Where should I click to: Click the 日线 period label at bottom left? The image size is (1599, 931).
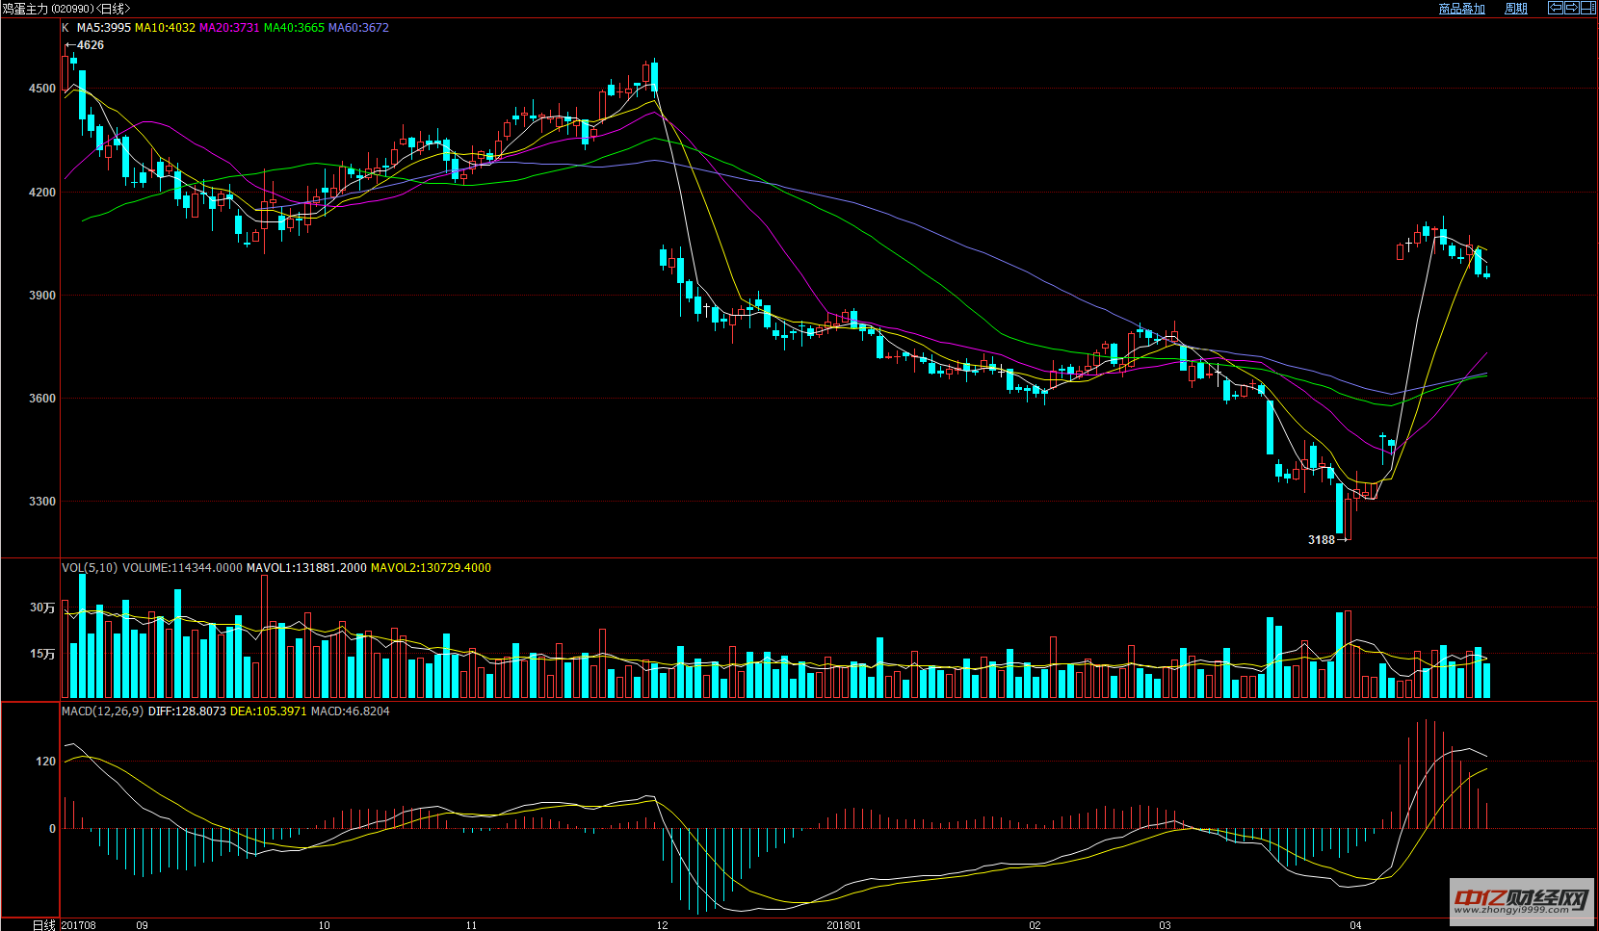point(44,925)
